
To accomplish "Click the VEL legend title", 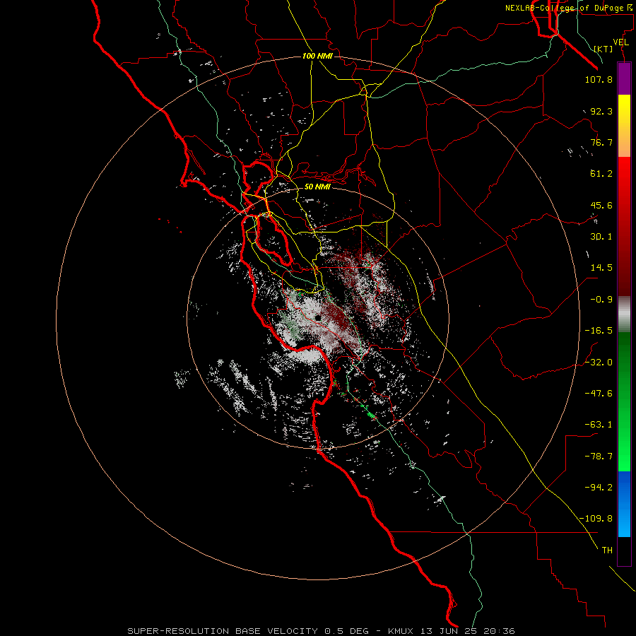I will click(x=620, y=42).
